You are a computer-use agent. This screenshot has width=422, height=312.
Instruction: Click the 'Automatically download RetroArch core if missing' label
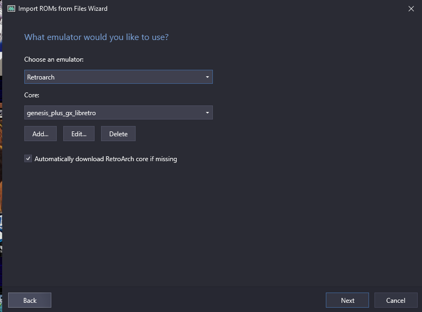106,159
